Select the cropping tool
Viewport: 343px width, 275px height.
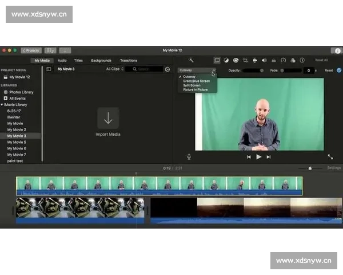pyautogui.click(x=245, y=60)
